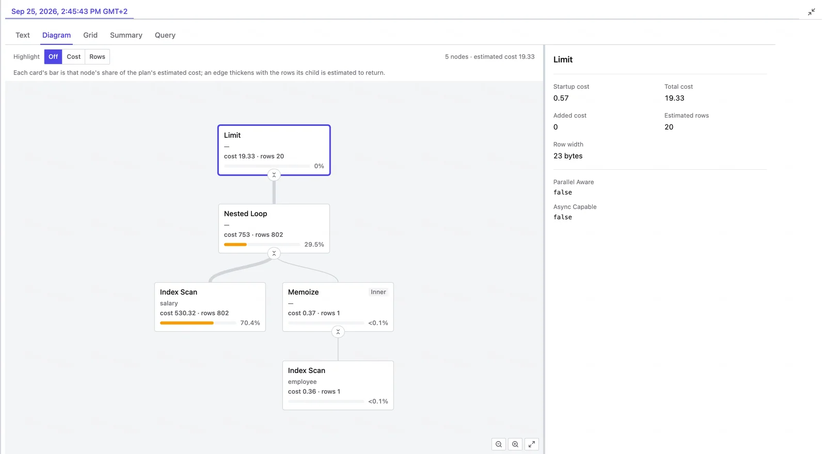Zoom in the plan diagram

pyautogui.click(x=515, y=444)
